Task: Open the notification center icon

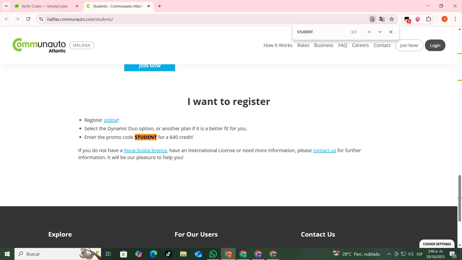Action: [x=453, y=254]
